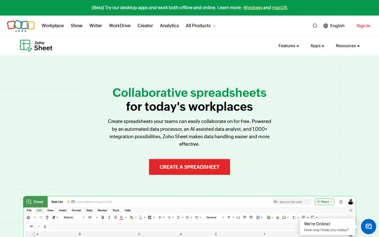Collapse the sheet toolbar with the up chevron

[351, 210]
